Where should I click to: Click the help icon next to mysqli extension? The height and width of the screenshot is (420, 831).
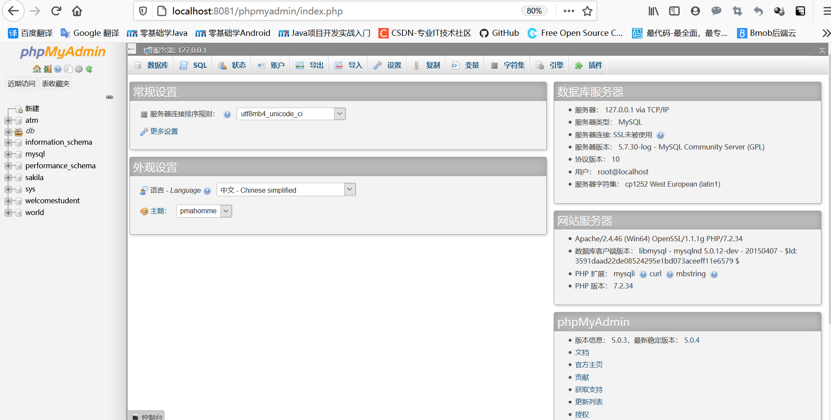click(643, 274)
